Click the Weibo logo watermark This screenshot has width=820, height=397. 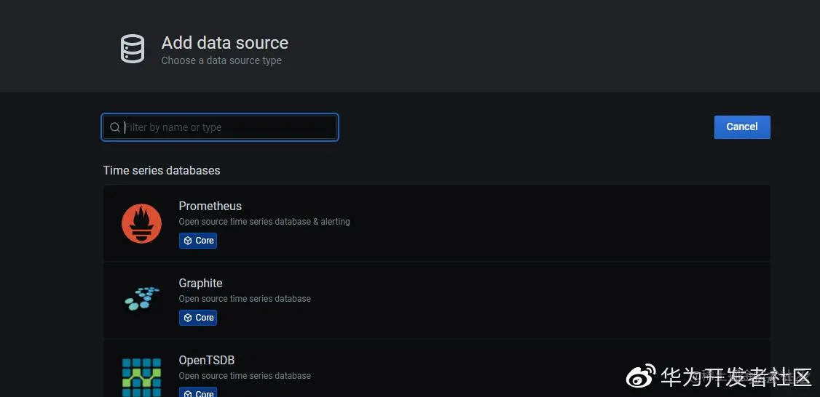[x=641, y=377]
